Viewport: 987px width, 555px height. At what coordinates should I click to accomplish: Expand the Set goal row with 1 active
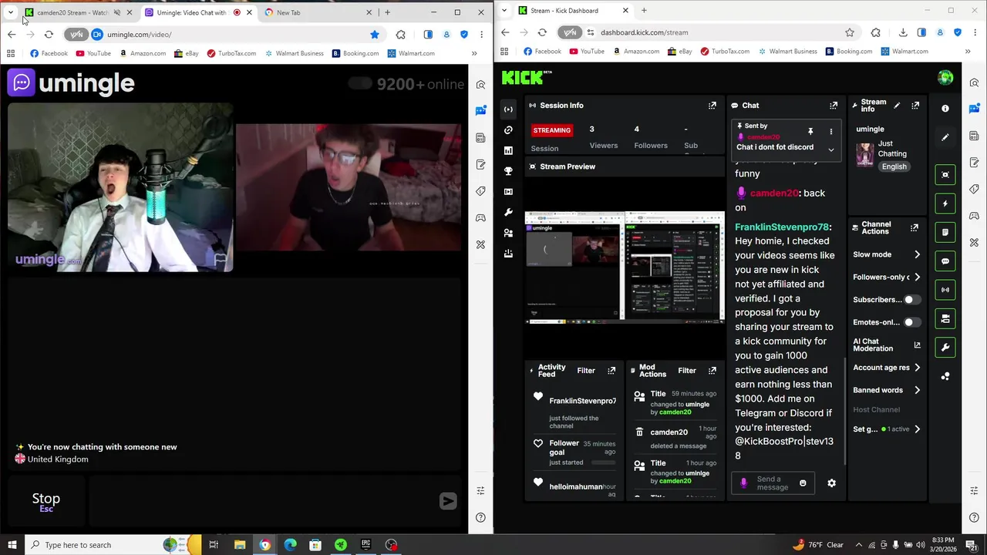[x=887, y=429]
